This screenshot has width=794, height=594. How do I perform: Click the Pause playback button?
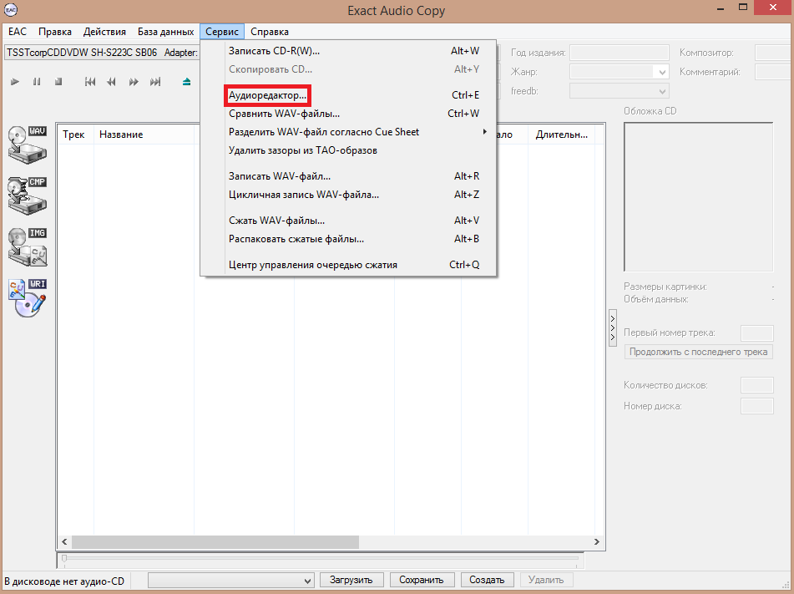37,82
